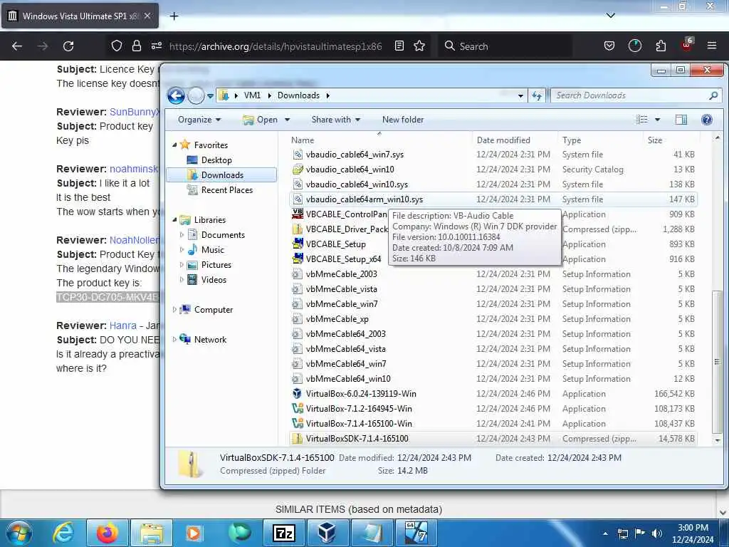Viewport: 729px width, 547px height.
Task: Open the Share with menu
Action: (336, 120)
